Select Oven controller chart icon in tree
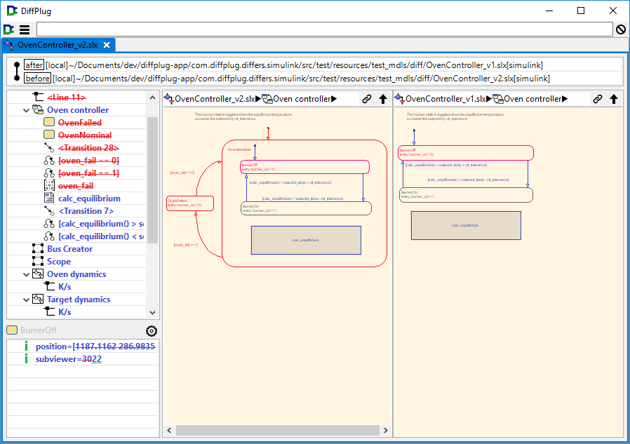 click(x=38, y=109)
